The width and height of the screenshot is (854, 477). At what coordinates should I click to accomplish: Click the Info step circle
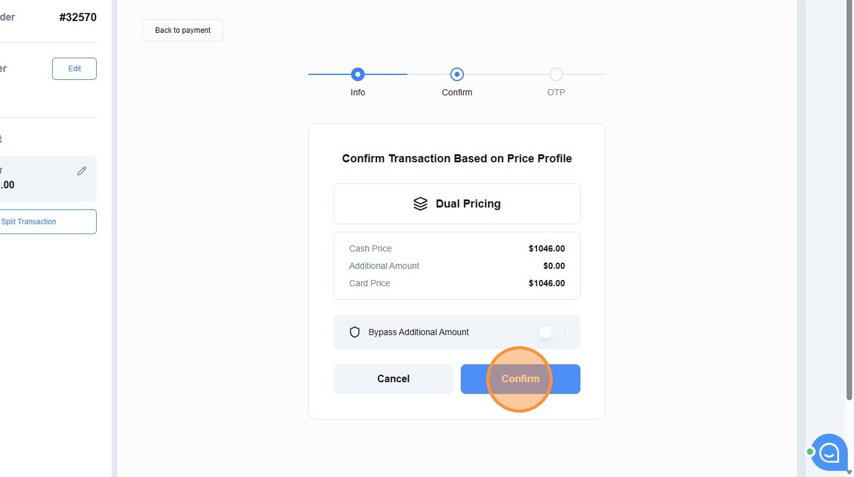point(358,74)
